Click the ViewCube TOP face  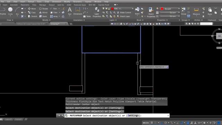[x=219, y=36]
